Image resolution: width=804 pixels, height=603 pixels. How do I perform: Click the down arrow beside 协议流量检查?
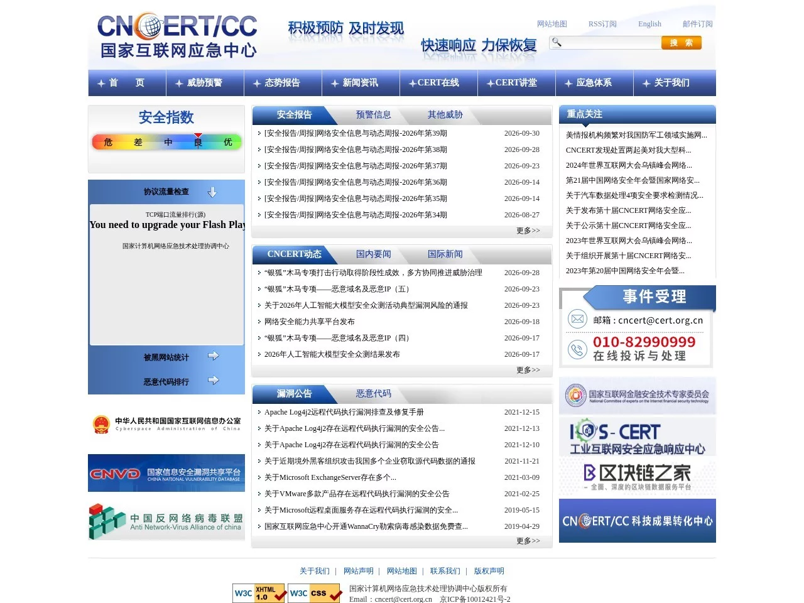point(212,192)
